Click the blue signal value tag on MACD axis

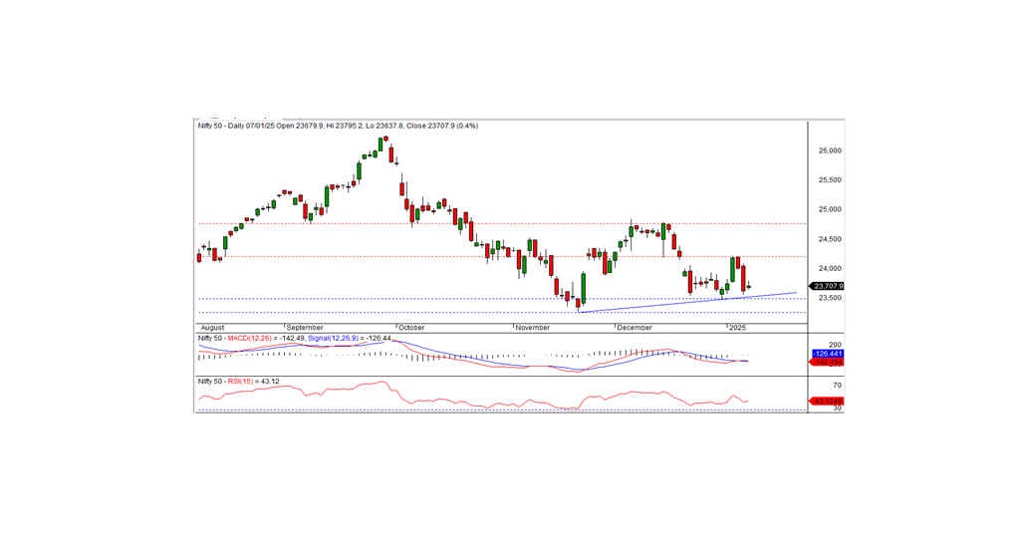click(828, 354)
